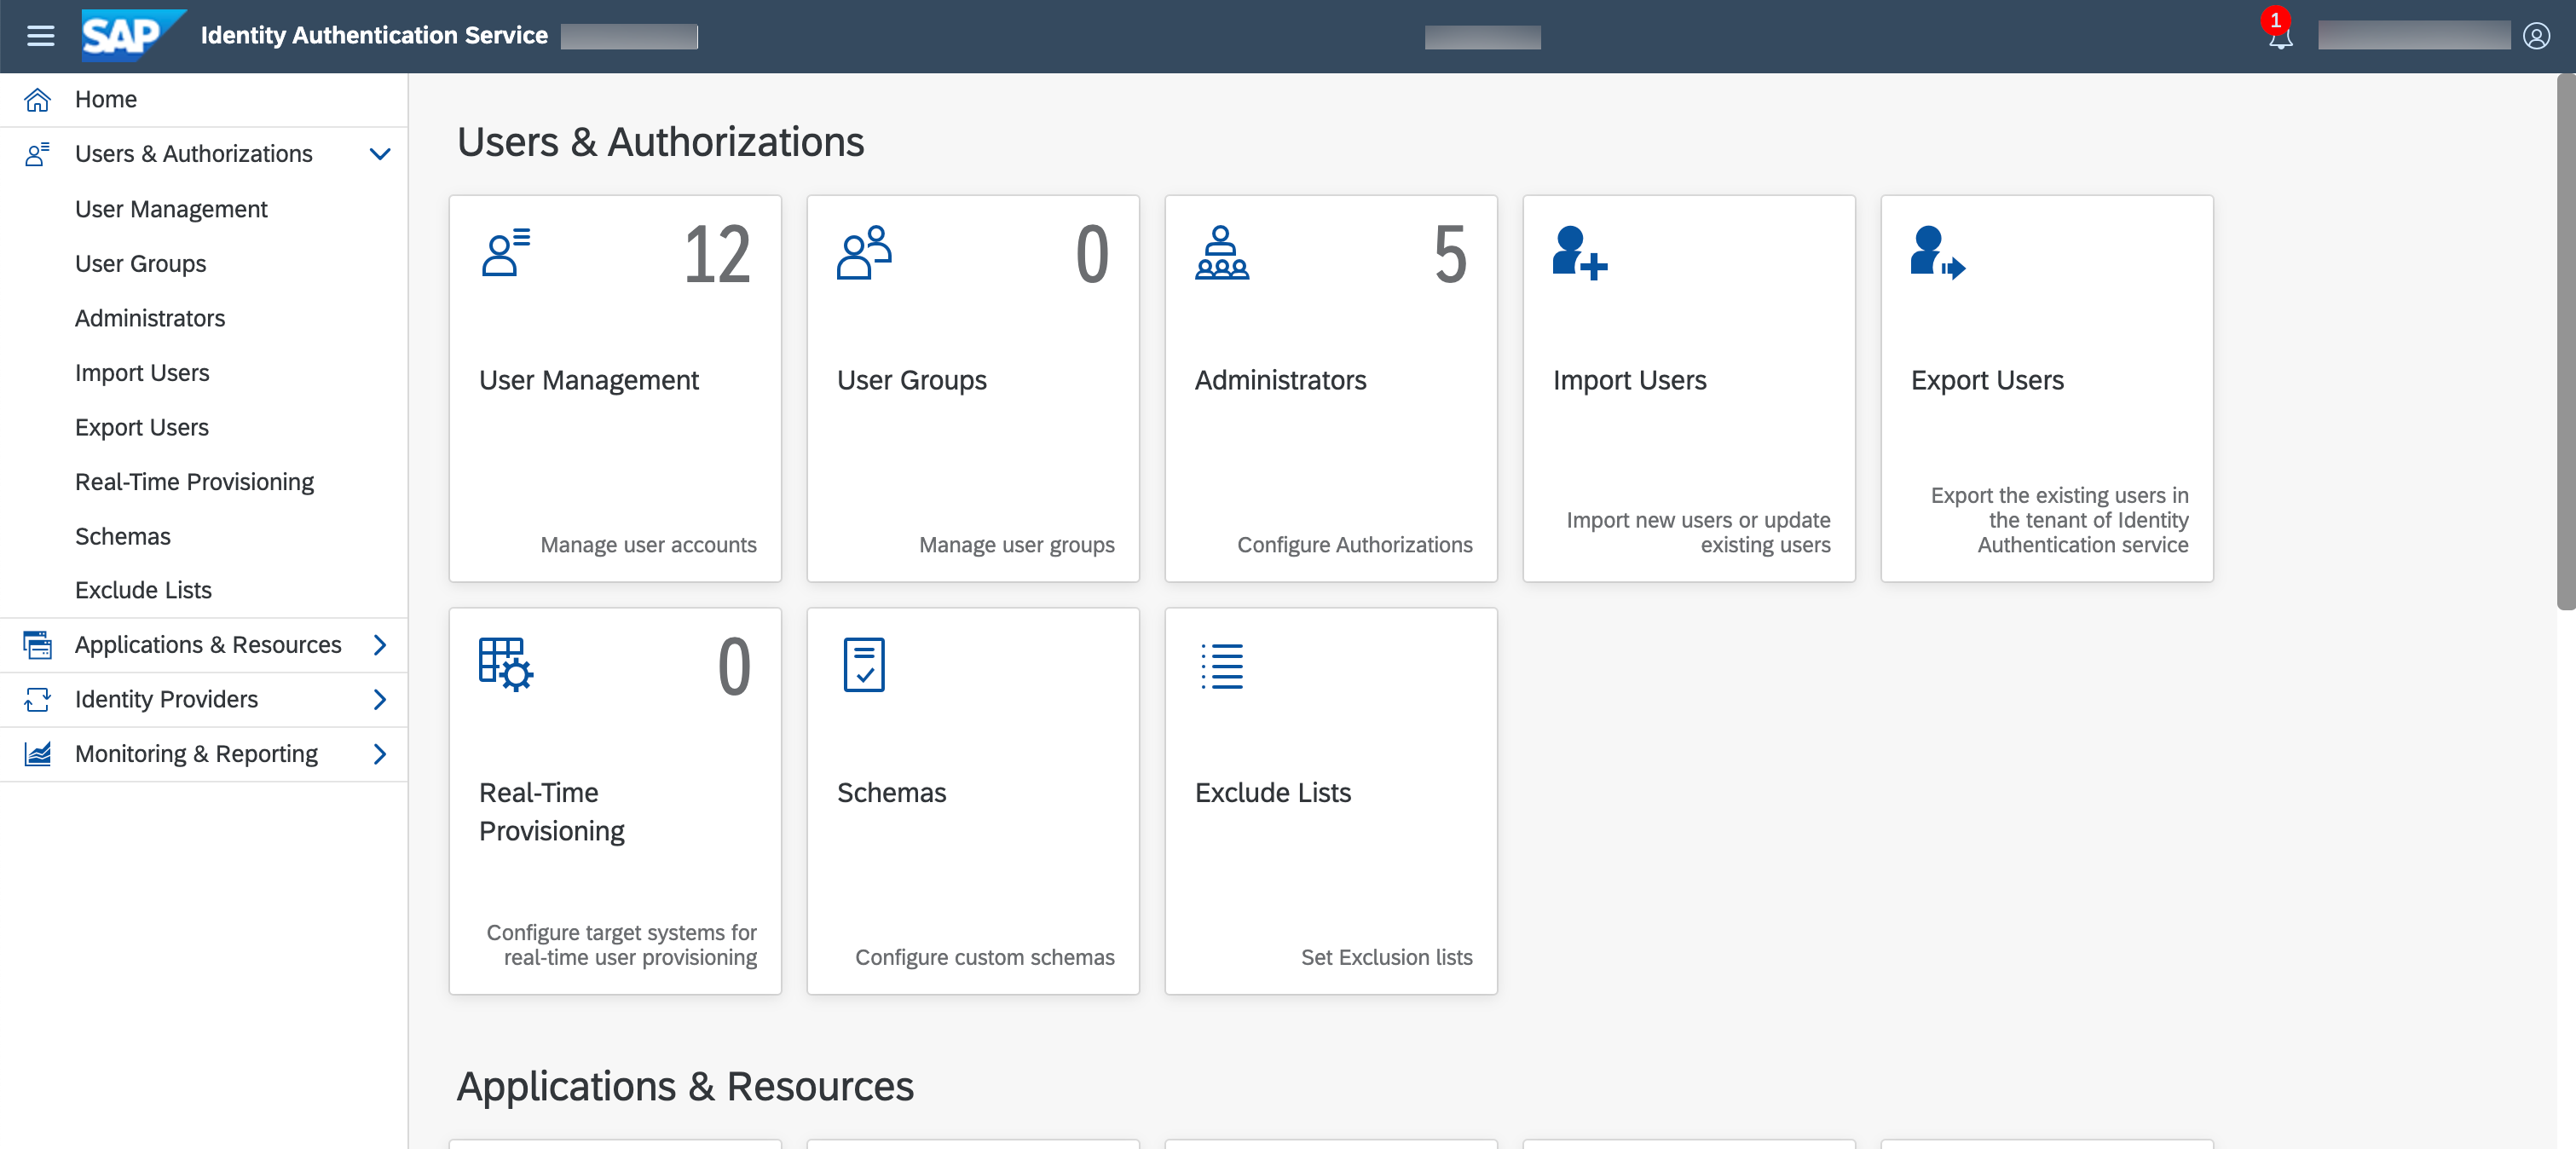2576x1149 pixels.
Task: Click 'Configure custom schemas' text
Action: (984, 957)
